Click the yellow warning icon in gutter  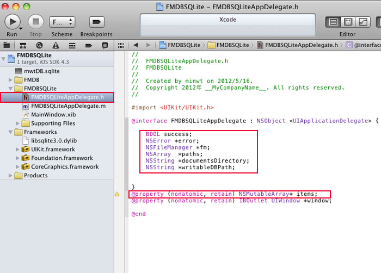tap(117, 194)
